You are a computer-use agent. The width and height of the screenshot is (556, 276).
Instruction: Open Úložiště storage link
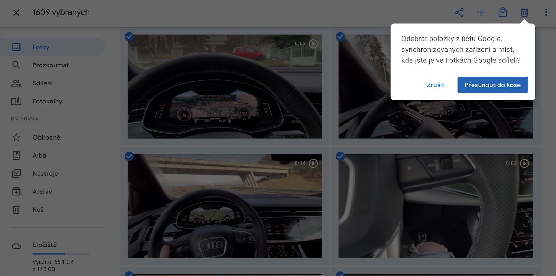(44, 245)
